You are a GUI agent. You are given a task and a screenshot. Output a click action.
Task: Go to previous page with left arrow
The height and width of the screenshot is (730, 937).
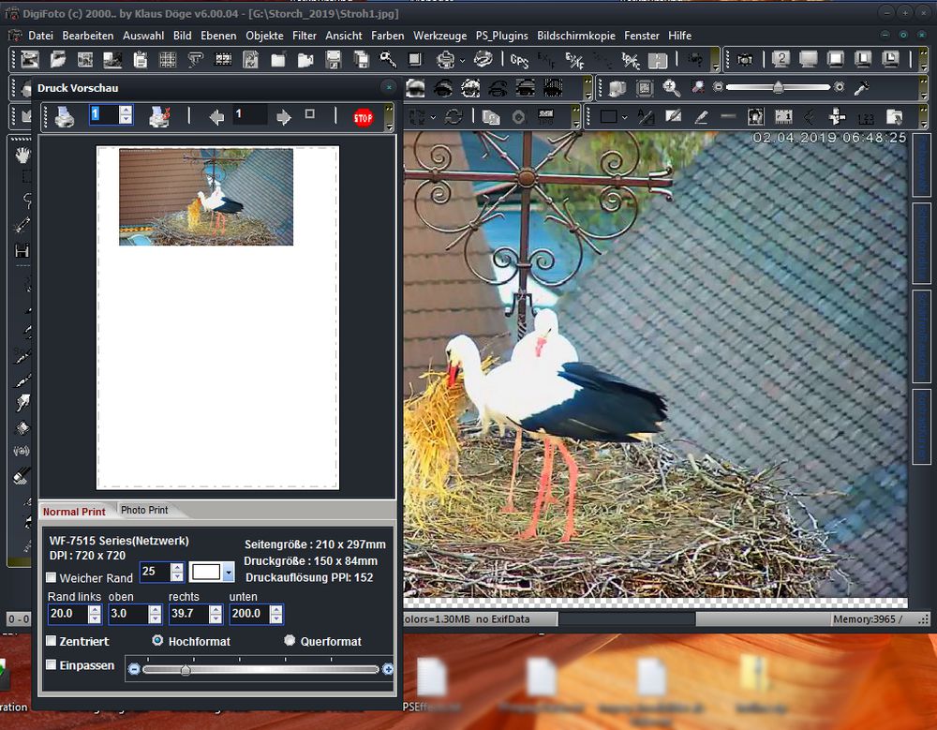click(x=216, y=117)
